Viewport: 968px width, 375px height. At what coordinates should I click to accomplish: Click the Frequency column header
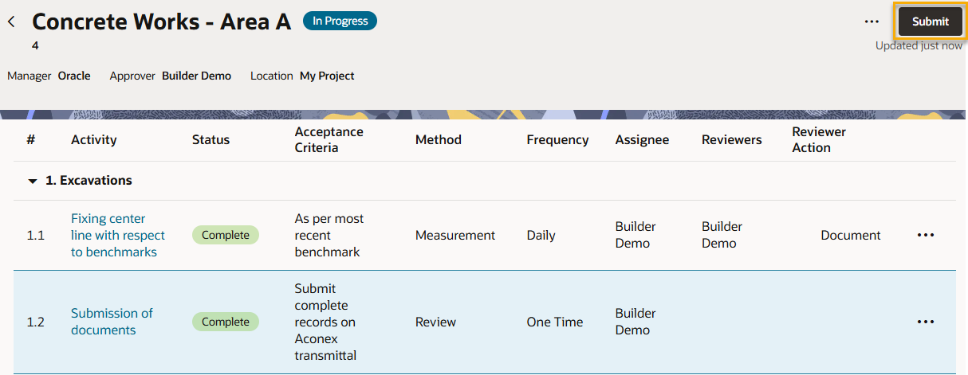(557, 140)
